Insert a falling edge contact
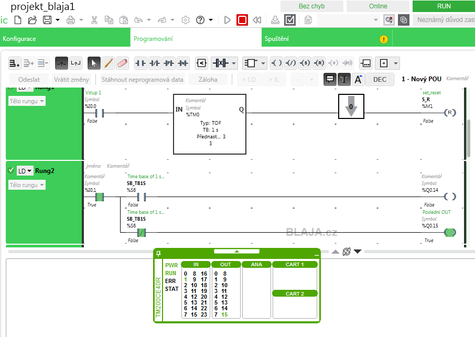This screenshot has width=475, height=337. [183, 63]
